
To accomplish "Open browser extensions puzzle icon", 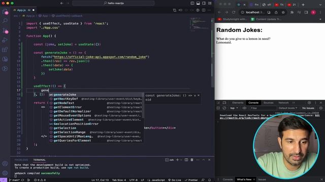I will click(292, 12).
